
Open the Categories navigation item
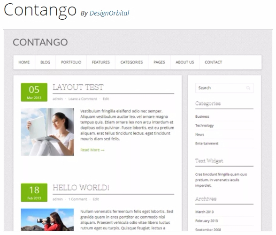(x=131, y=62)
